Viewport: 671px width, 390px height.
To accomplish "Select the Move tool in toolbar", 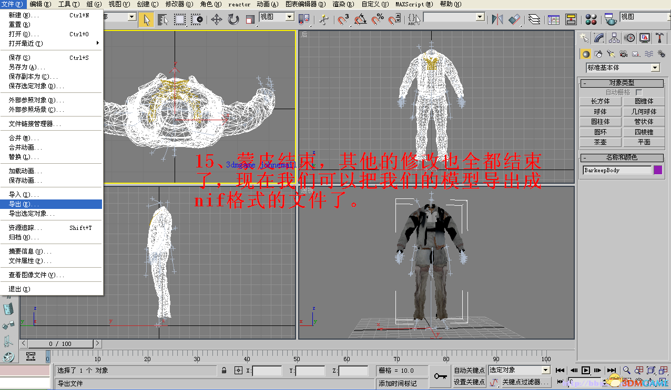I will pos(217,20).
